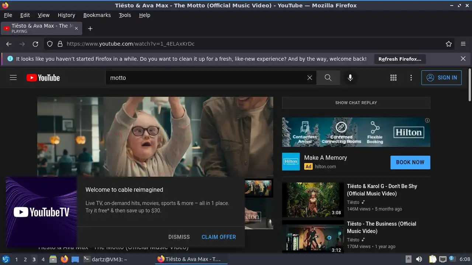The width and height of the screenshot is (472, 265).
Task: Open the file manager taskbar icon
Action: pyautogui.click(x=53, y=259)
